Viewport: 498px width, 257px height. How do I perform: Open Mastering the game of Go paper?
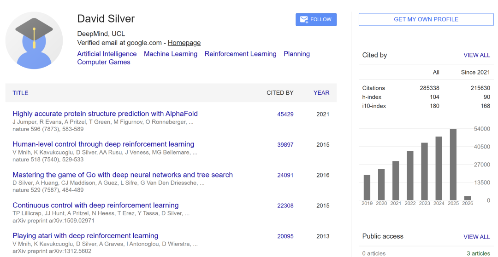122,175
